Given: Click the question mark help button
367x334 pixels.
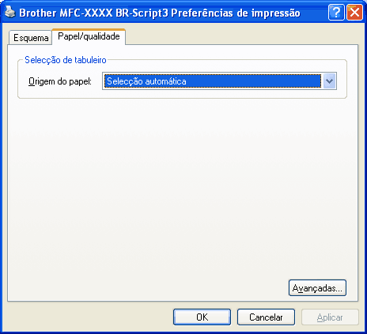Looking at the screenshot, I should tap(336, 13).
